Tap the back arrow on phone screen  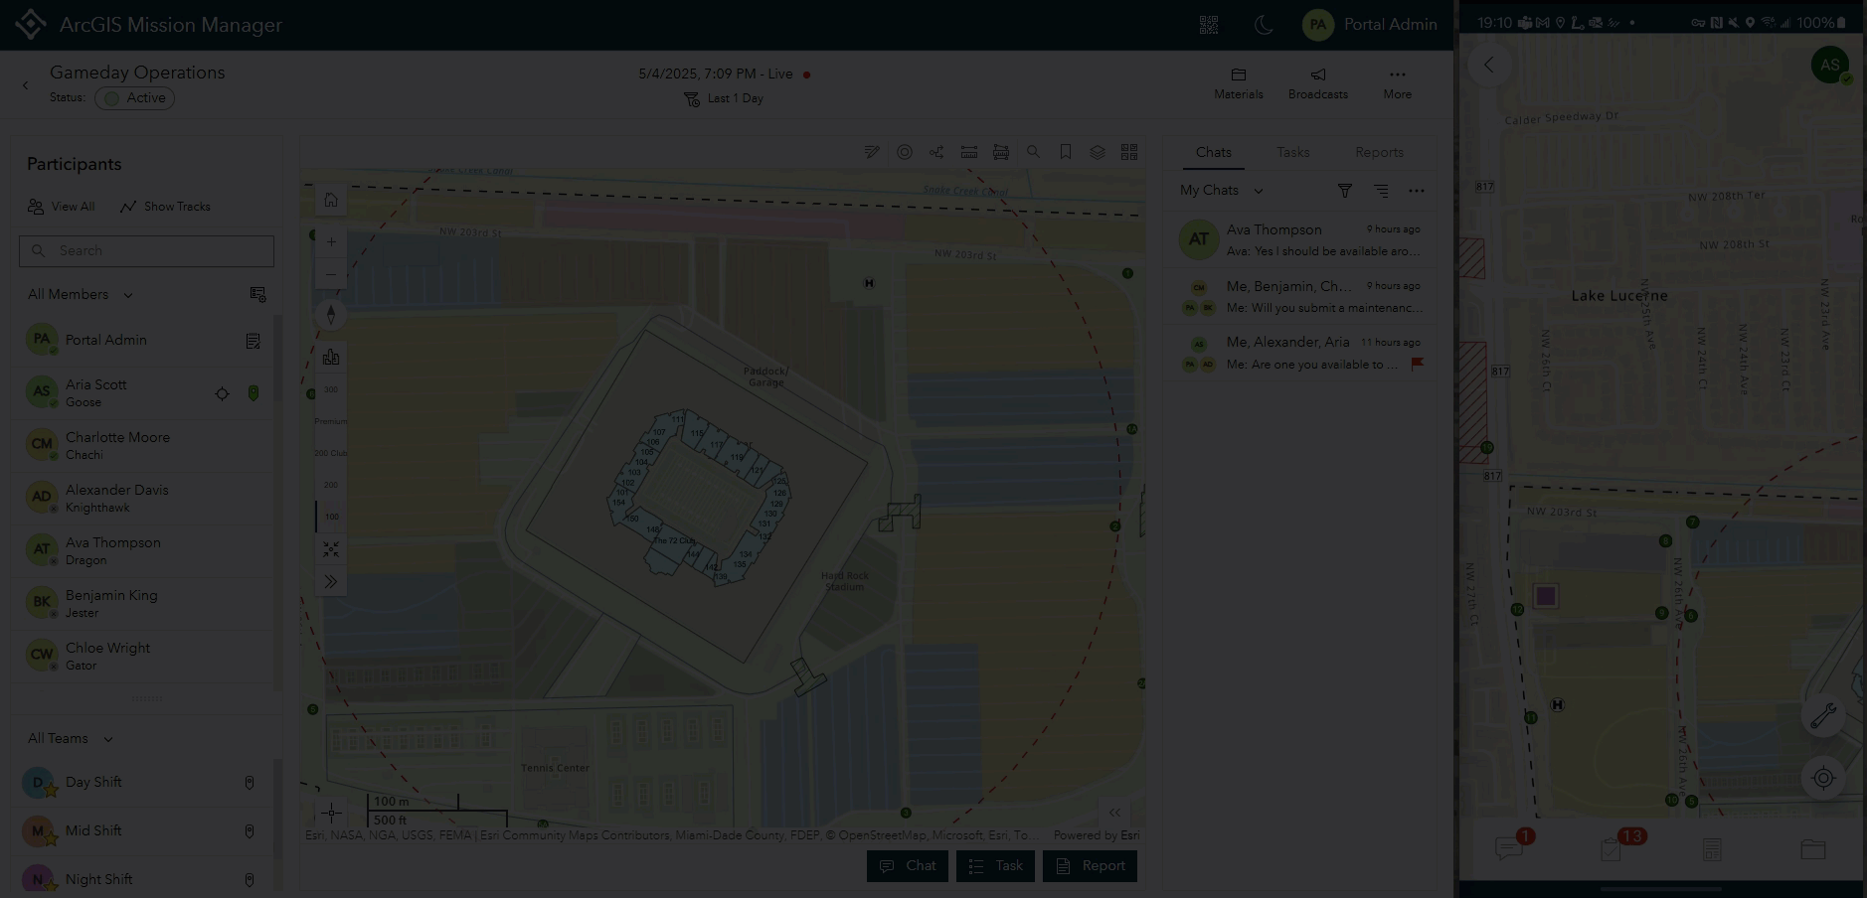(x=1488, y=65)
